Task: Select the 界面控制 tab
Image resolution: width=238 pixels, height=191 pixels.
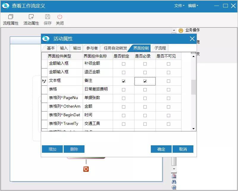Action: point(141,48)
